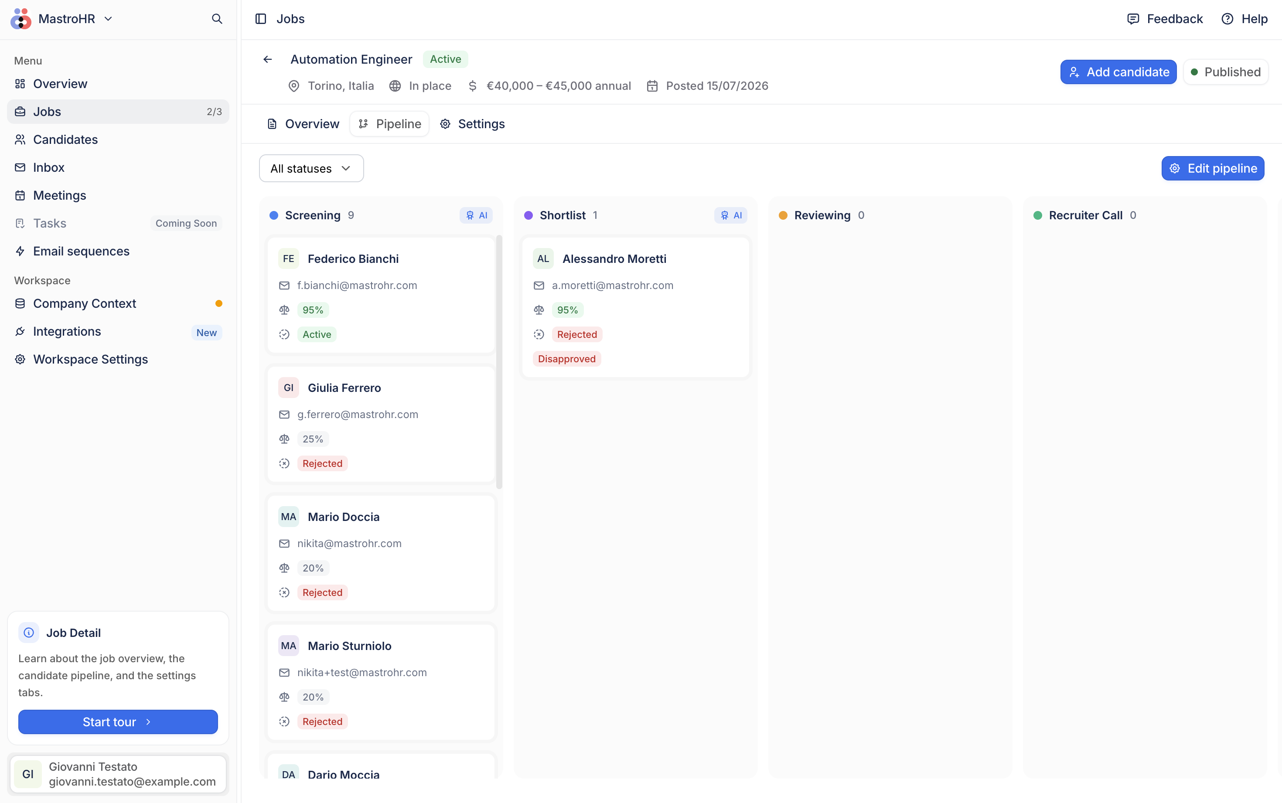
Task: Click the green Recruiter Call color dot
Action: pyautogui.click(x=1038, y=216)
